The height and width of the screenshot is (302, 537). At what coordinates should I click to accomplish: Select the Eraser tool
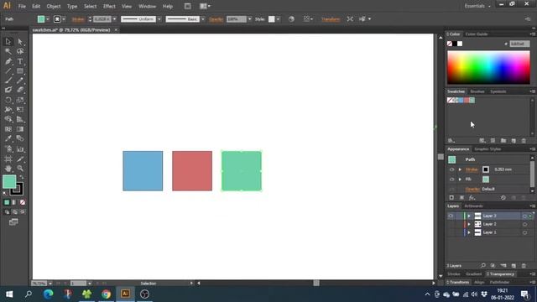20,90
